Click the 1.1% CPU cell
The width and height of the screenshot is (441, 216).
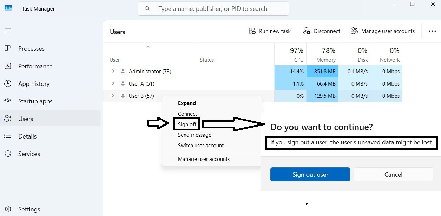coord(290,83)
